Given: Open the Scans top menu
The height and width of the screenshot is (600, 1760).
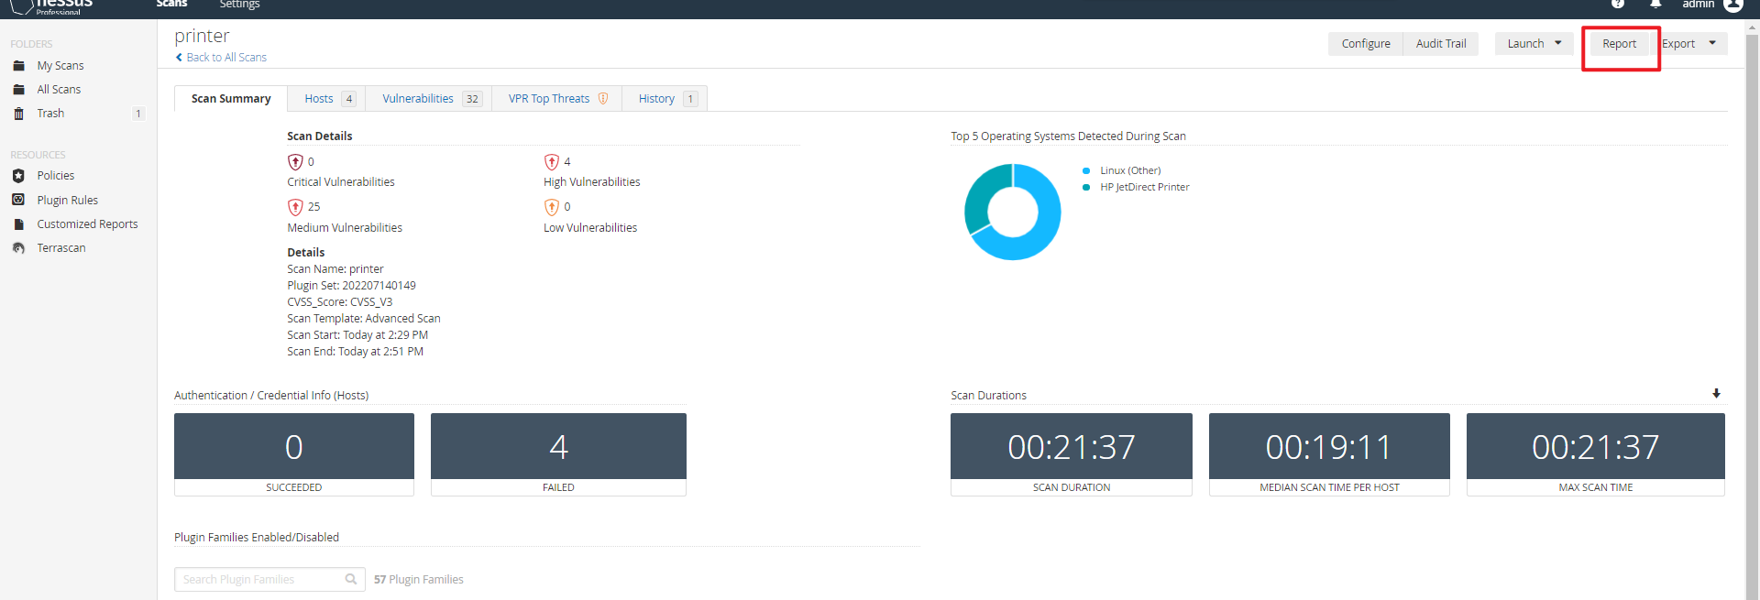Looking at the screenshot, I should [x=171, y=5].
